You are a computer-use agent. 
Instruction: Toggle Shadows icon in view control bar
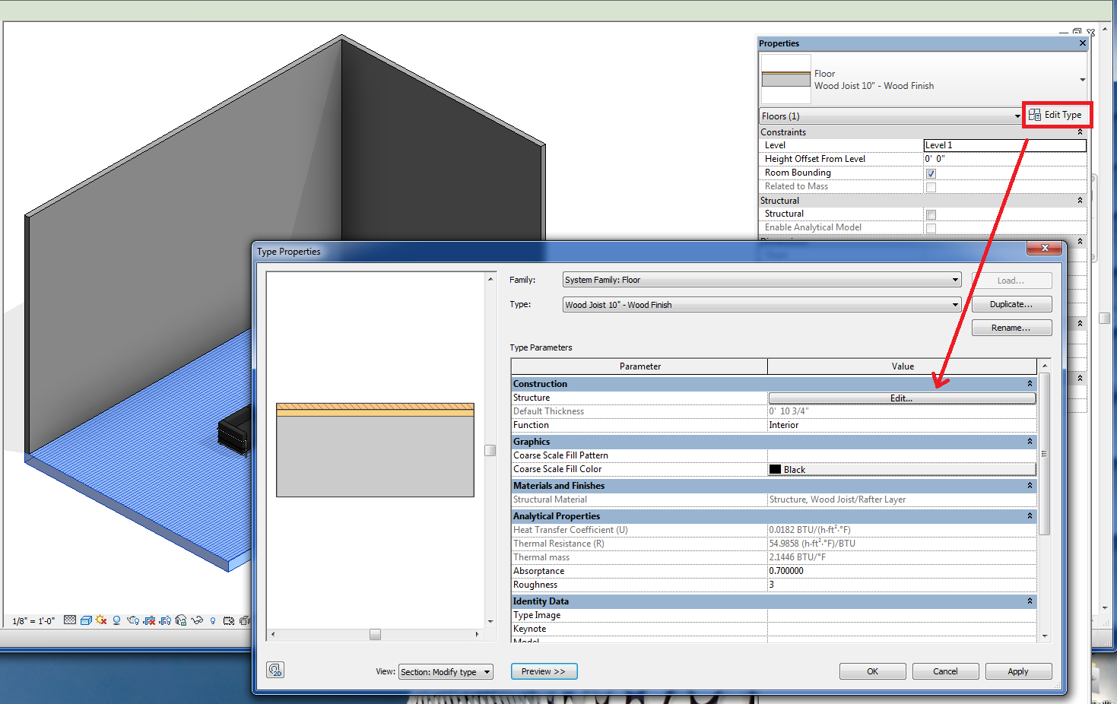[x=116, y=620]
